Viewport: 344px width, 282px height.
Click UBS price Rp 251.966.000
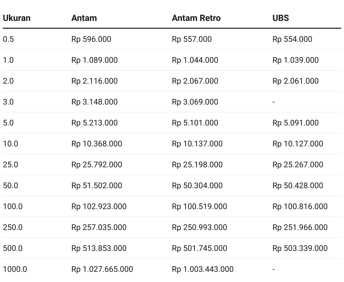pyautogui.click(x=300, y=227)
